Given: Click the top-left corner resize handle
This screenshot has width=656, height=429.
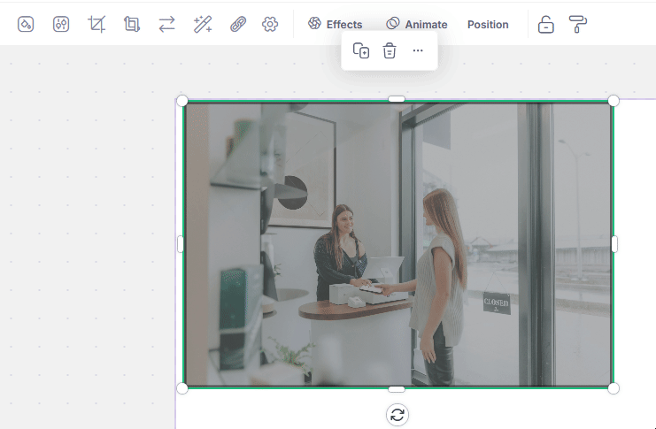Looking at the screenshot, I should (182, 101).
